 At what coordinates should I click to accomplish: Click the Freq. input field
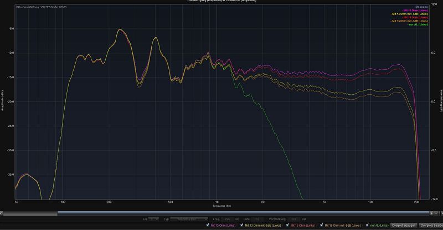pyautogui.click(x=228, y=219)
